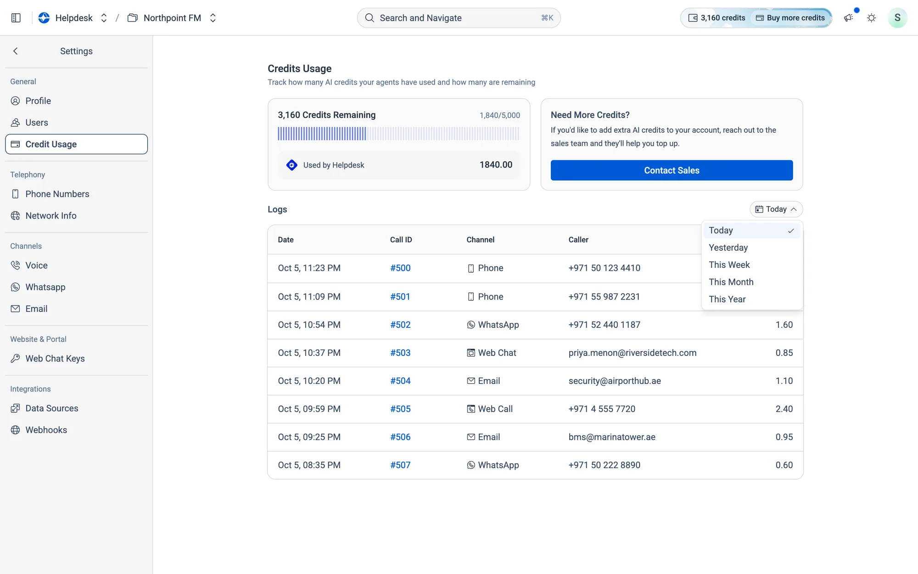Click the Helpdesk logo icon

44,18
